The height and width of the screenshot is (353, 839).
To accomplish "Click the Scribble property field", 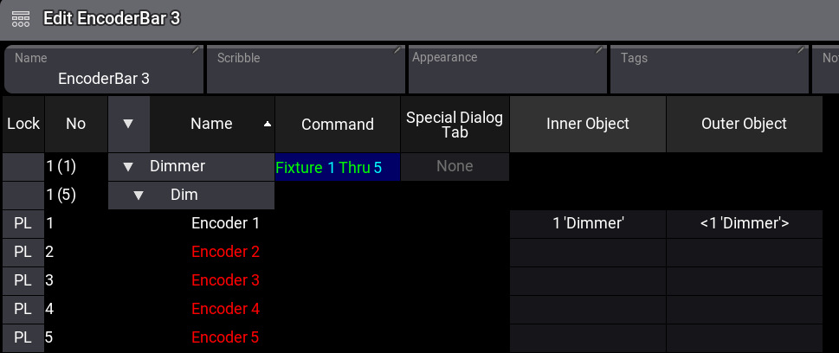I will 306,69.
